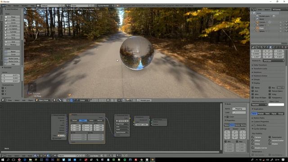The image size is (288, 162).
Task: Click the node editor horizontal scrollbar
Action: pyautogui.click(x=110, y=152)
